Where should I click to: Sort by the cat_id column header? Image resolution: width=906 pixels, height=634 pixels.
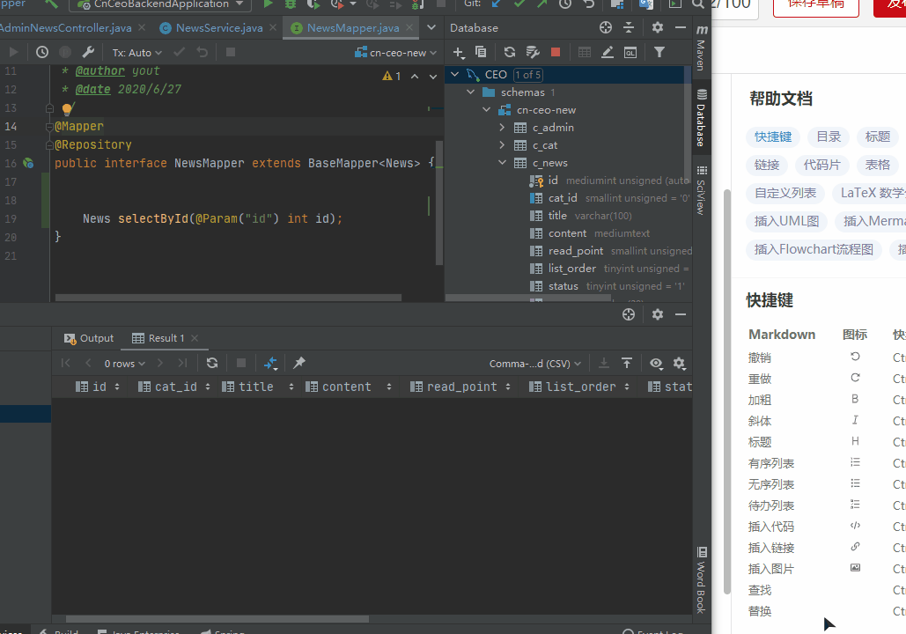click(174, 387)
